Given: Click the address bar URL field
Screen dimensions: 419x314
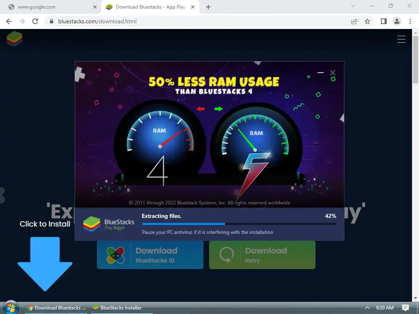Looking at the screenshot, I should tap(198, 21).
